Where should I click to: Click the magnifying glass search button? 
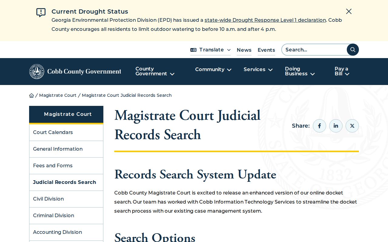353,50
